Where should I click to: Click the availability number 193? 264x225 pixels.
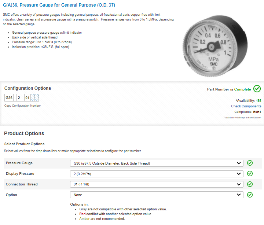tap(258, 100)
